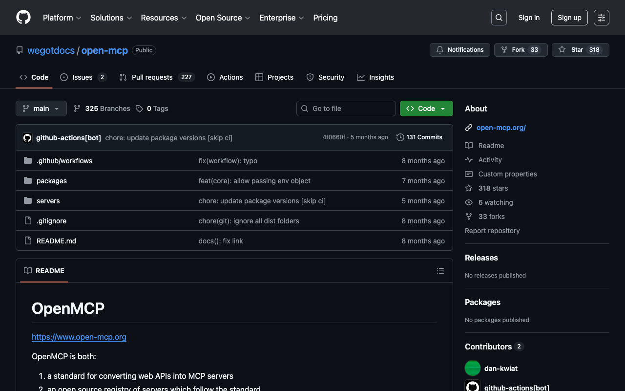The height and width of the screenshot is (391, 625).
Task: Open the Insights tab
Action: coord(375,77)
